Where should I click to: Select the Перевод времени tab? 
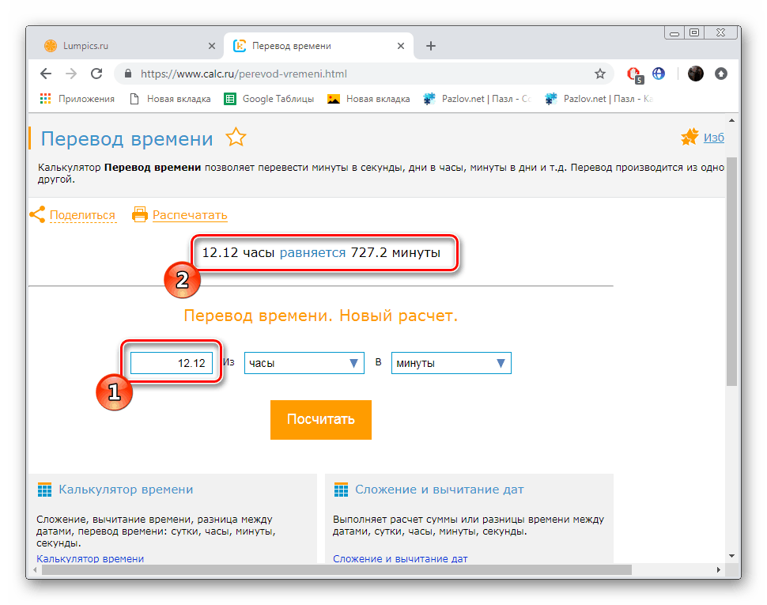point(318,46)
